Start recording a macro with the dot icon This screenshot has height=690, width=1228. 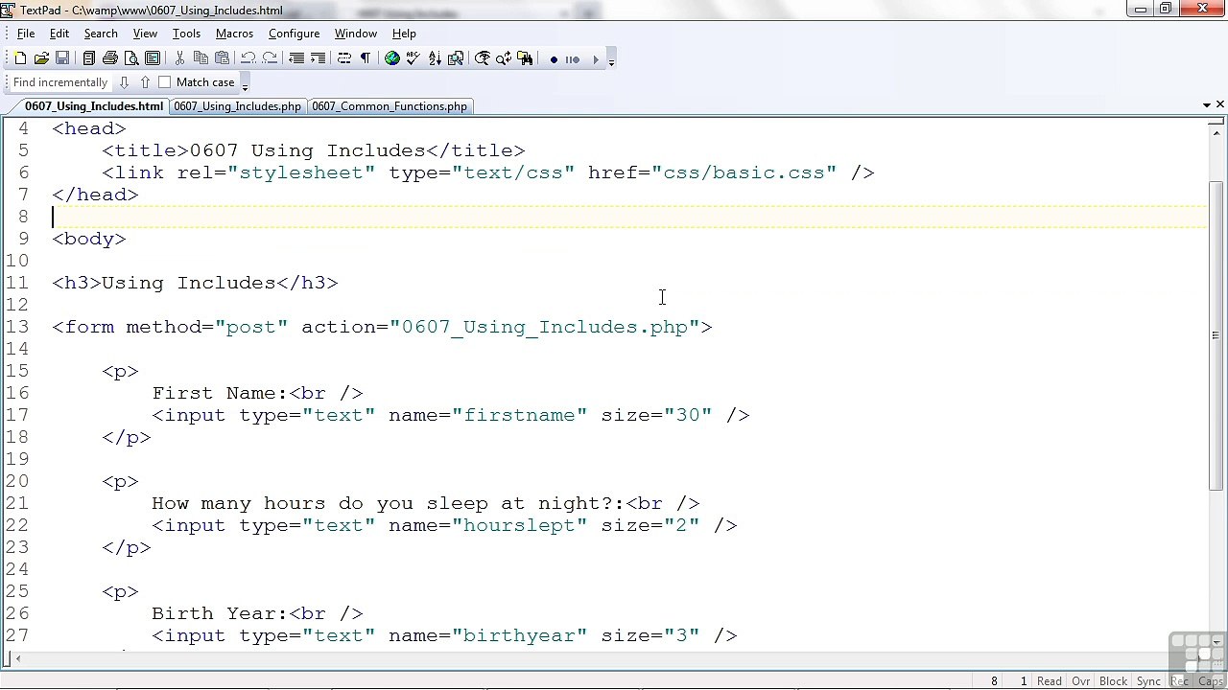pos(554,59)
